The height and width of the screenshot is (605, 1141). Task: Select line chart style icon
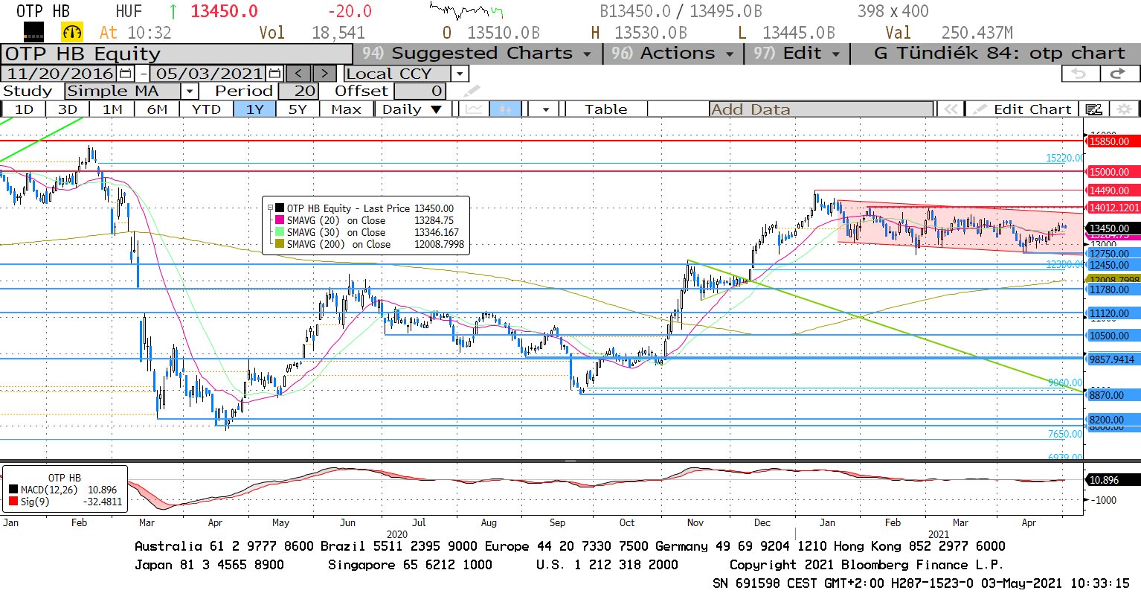(x=473, y=109)
